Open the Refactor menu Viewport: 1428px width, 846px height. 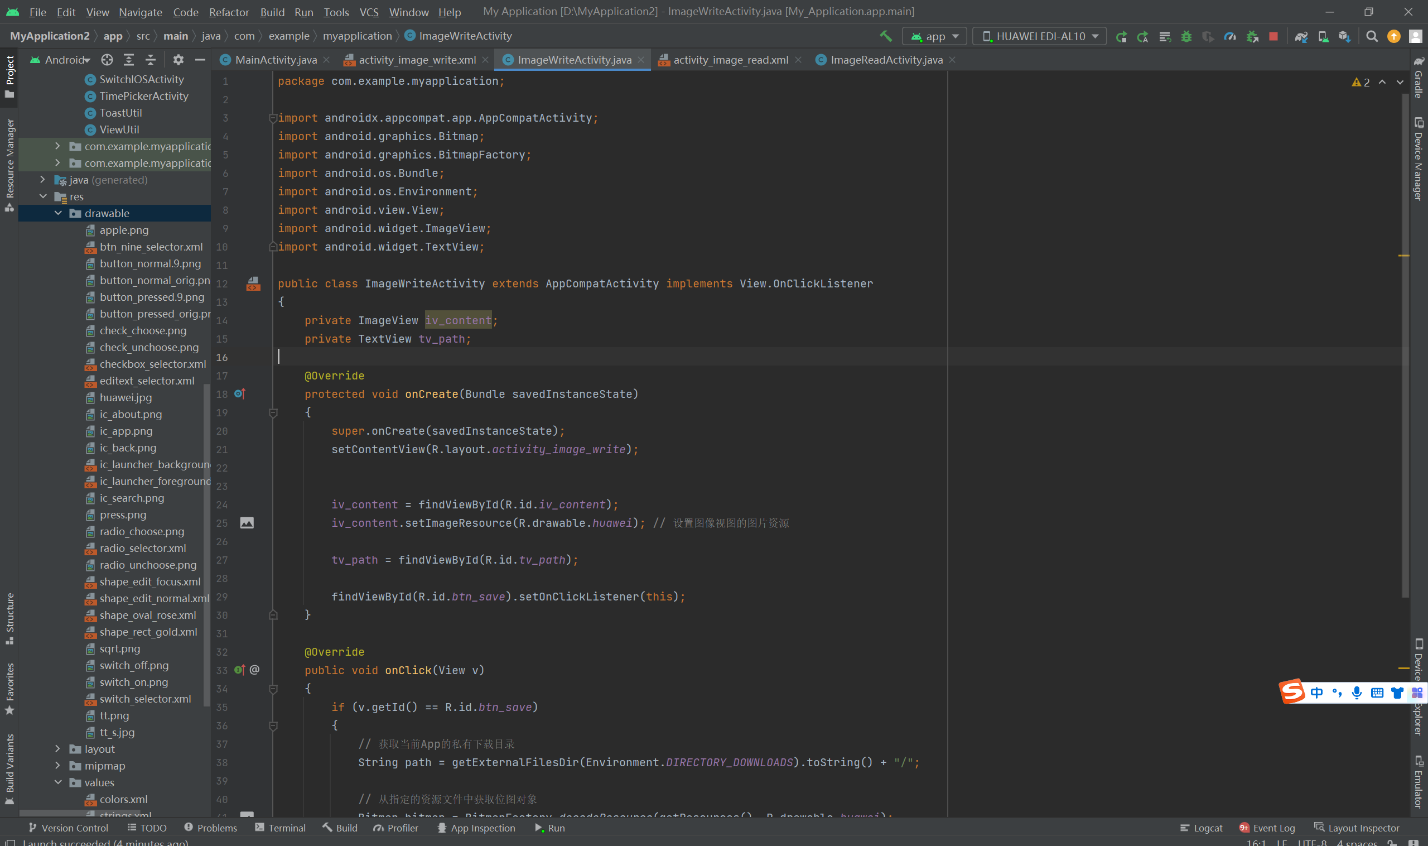tap(229, 12)
